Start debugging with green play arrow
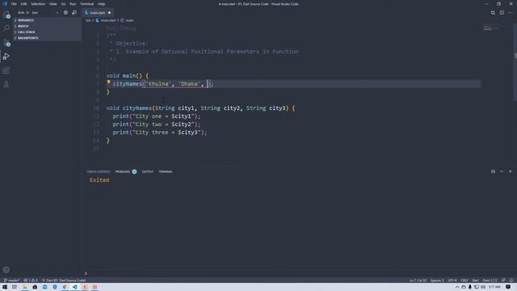 tap(27, 13)
